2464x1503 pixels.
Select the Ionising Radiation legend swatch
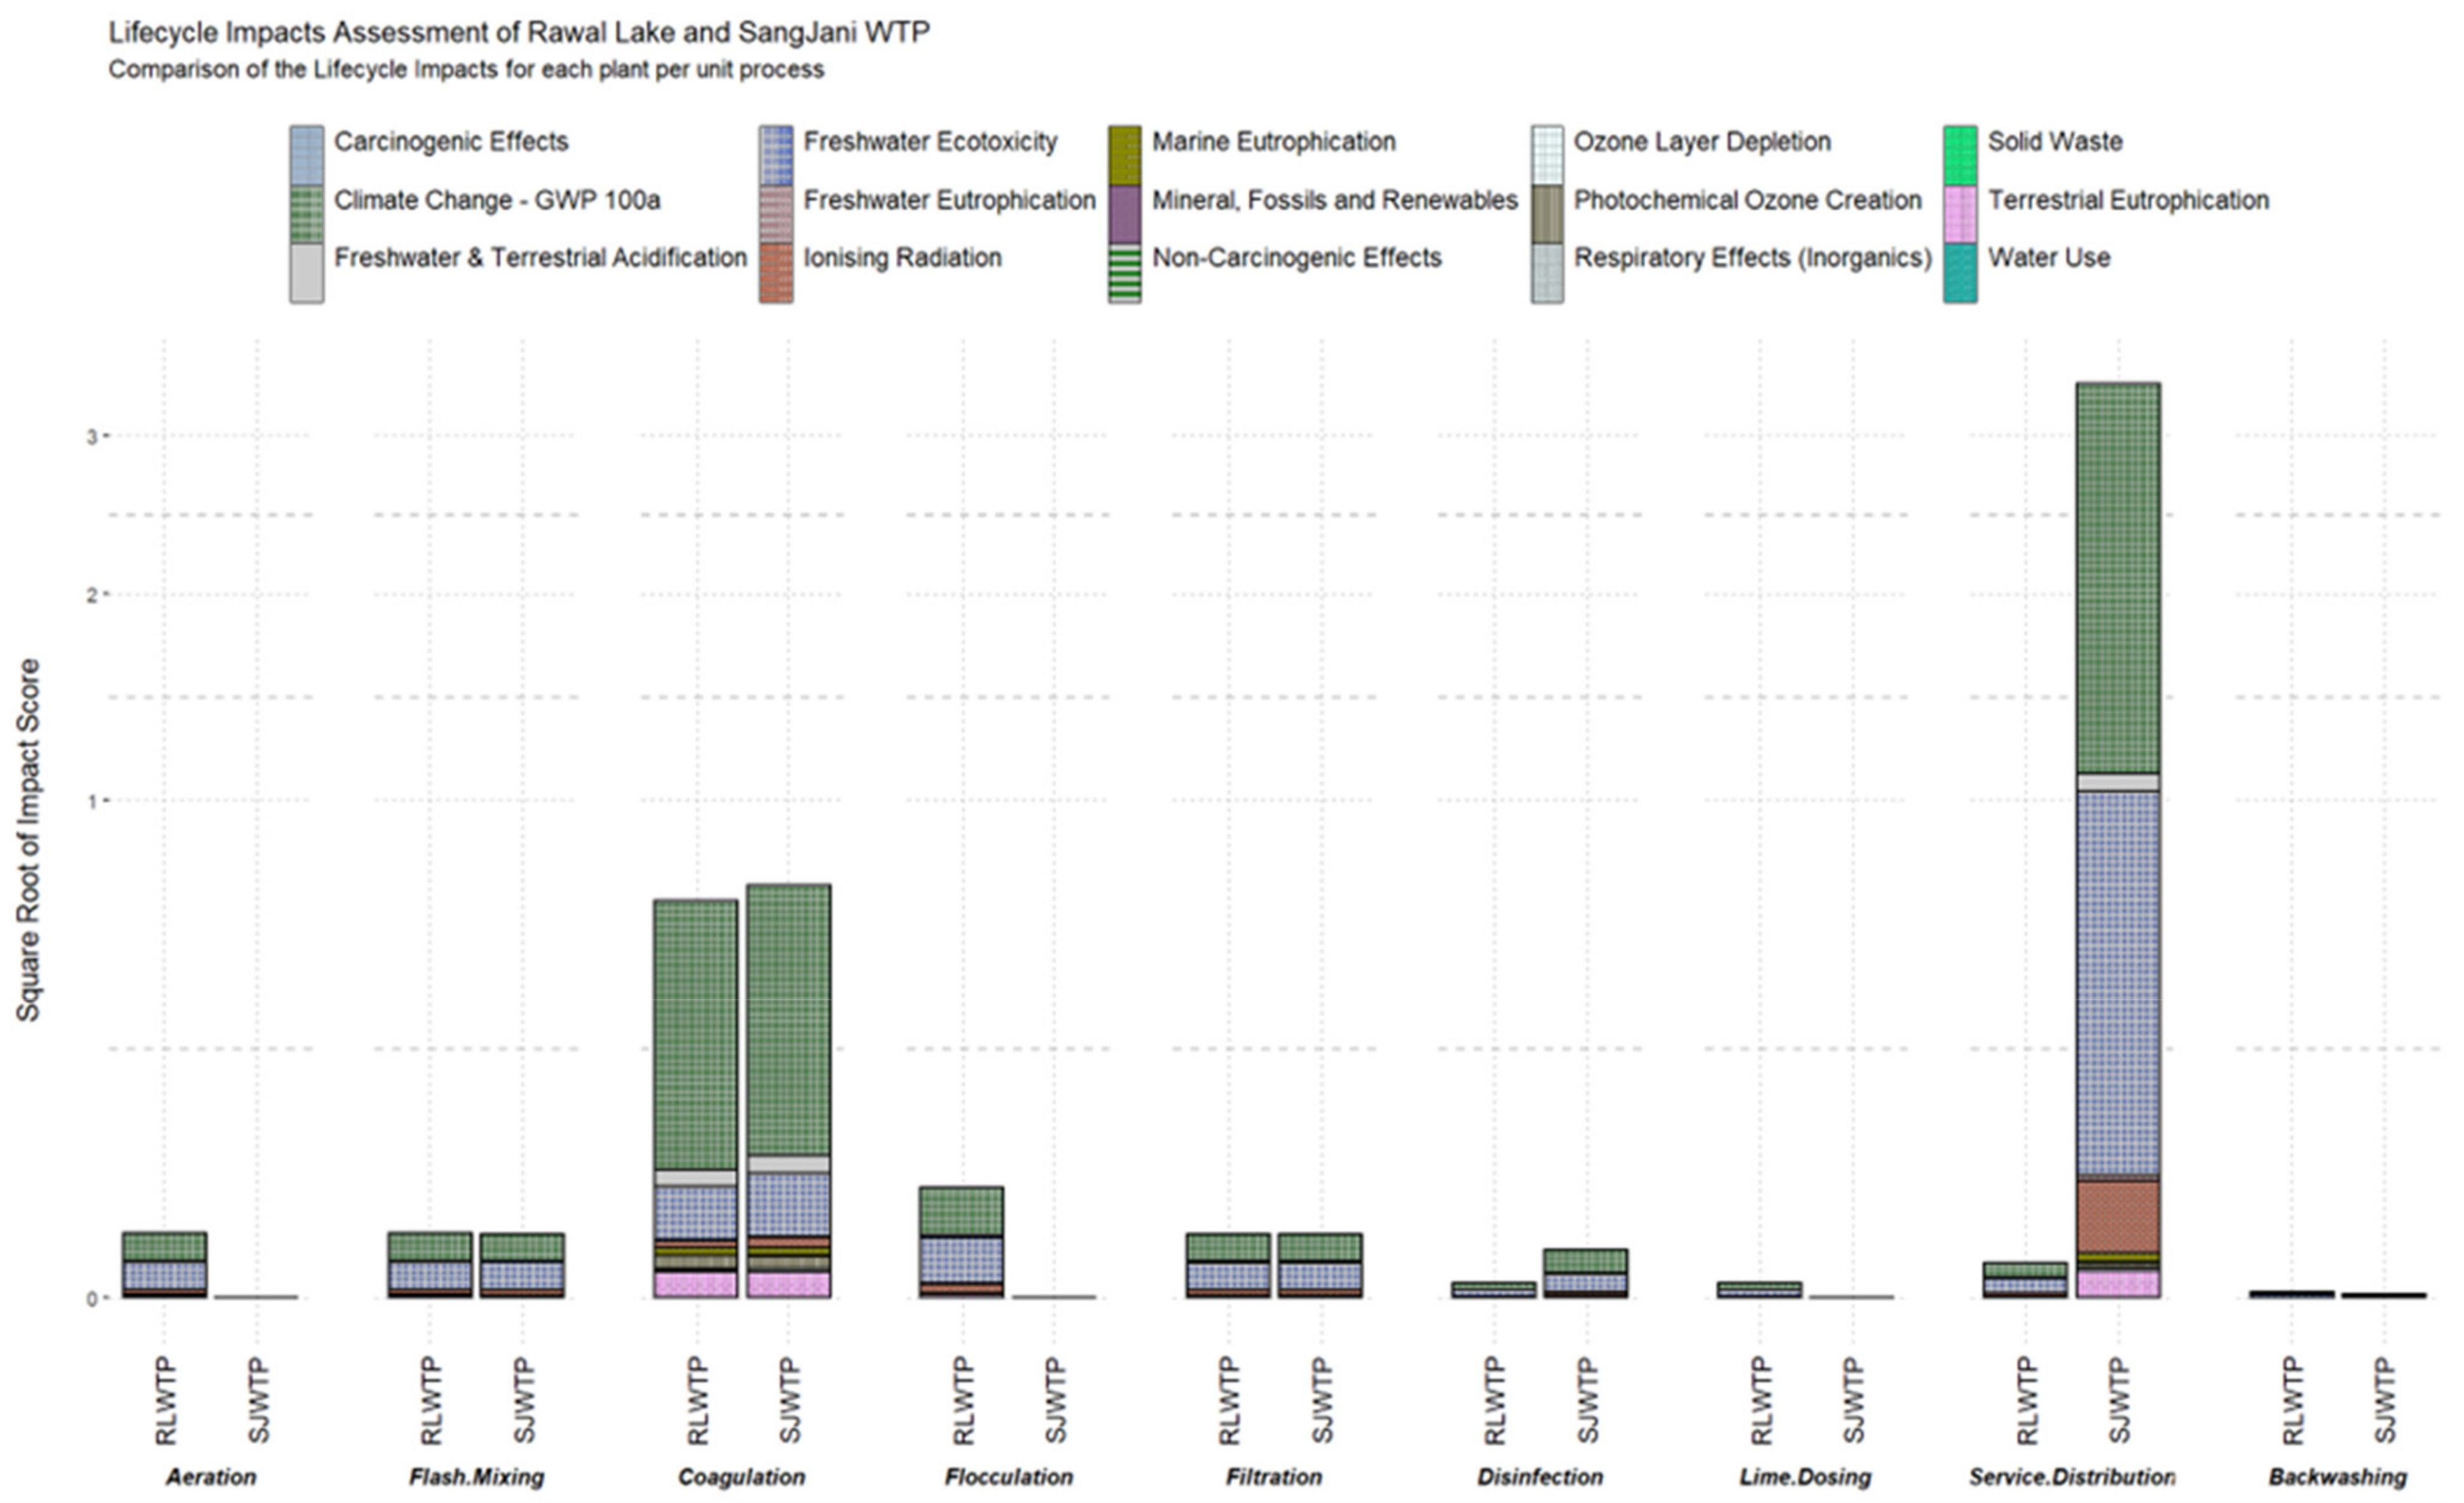776,272
